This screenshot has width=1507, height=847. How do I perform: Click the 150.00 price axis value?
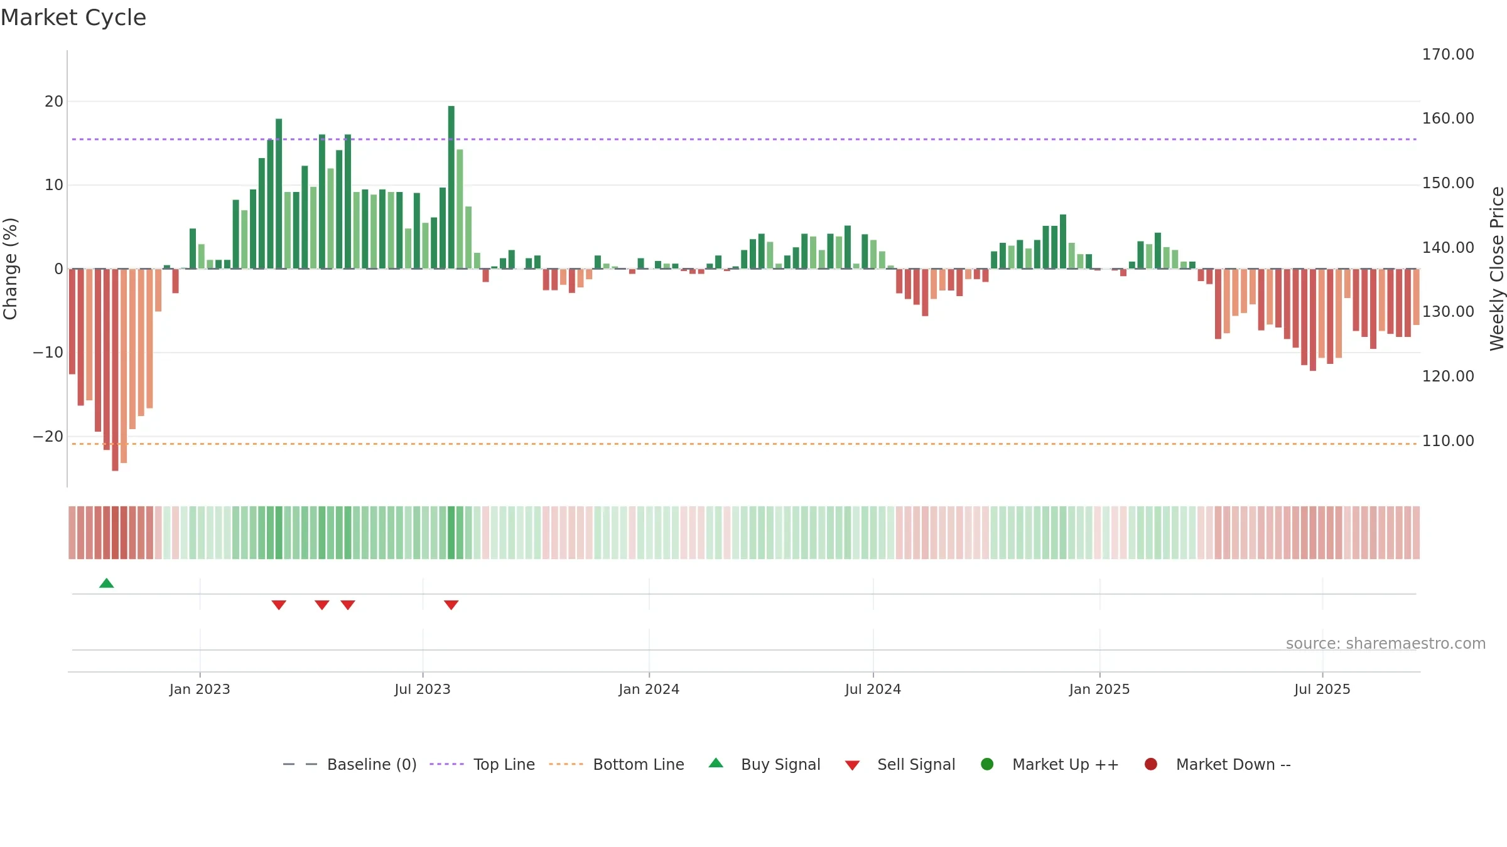(x=1448, y=183)
